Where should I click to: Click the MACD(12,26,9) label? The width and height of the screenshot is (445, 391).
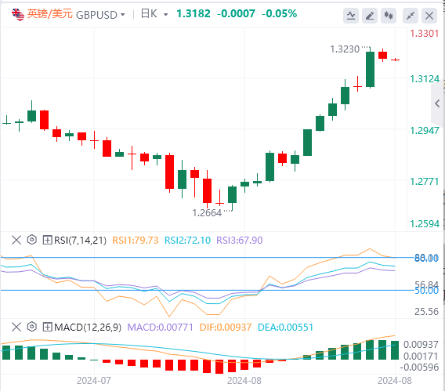pyautogui.click(x=88, y=328)
